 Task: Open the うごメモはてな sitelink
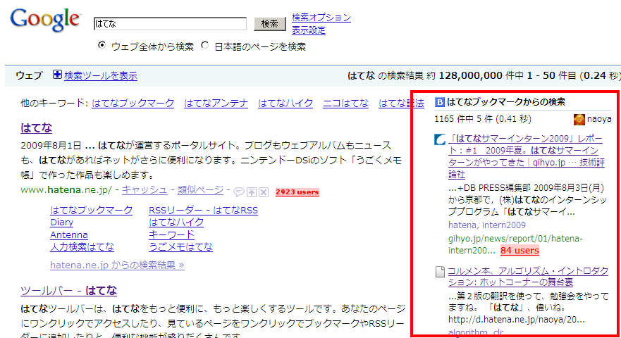click(180, 247)
